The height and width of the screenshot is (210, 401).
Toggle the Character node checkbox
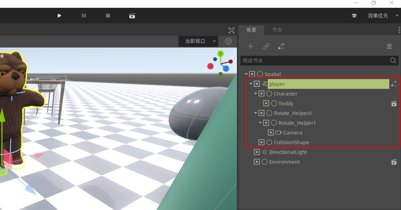[261, 94]
